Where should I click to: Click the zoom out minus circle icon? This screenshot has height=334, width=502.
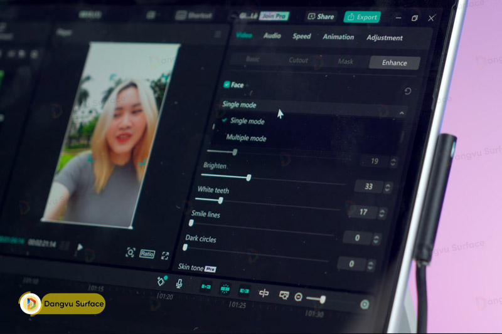pos(298,297)
